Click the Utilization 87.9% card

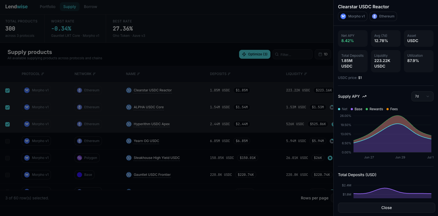(x=419, y=61)
